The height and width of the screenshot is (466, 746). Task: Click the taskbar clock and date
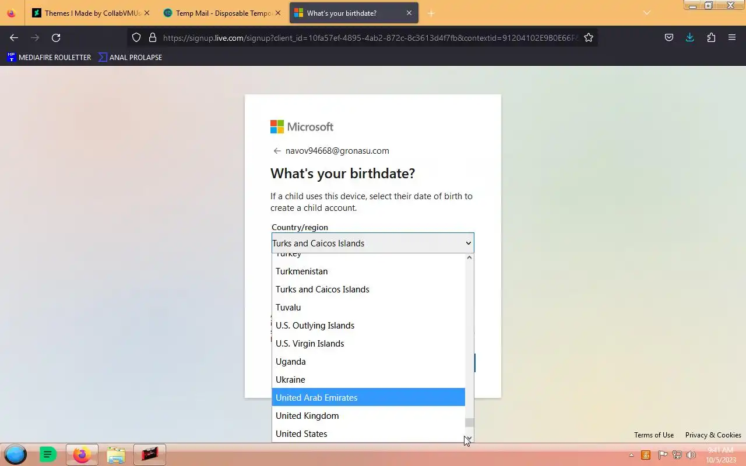pyautogui.click(x=720, y=455)
